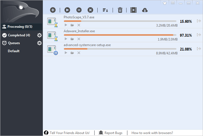Select the Default queue
The image size is (203, 136).
14,51
